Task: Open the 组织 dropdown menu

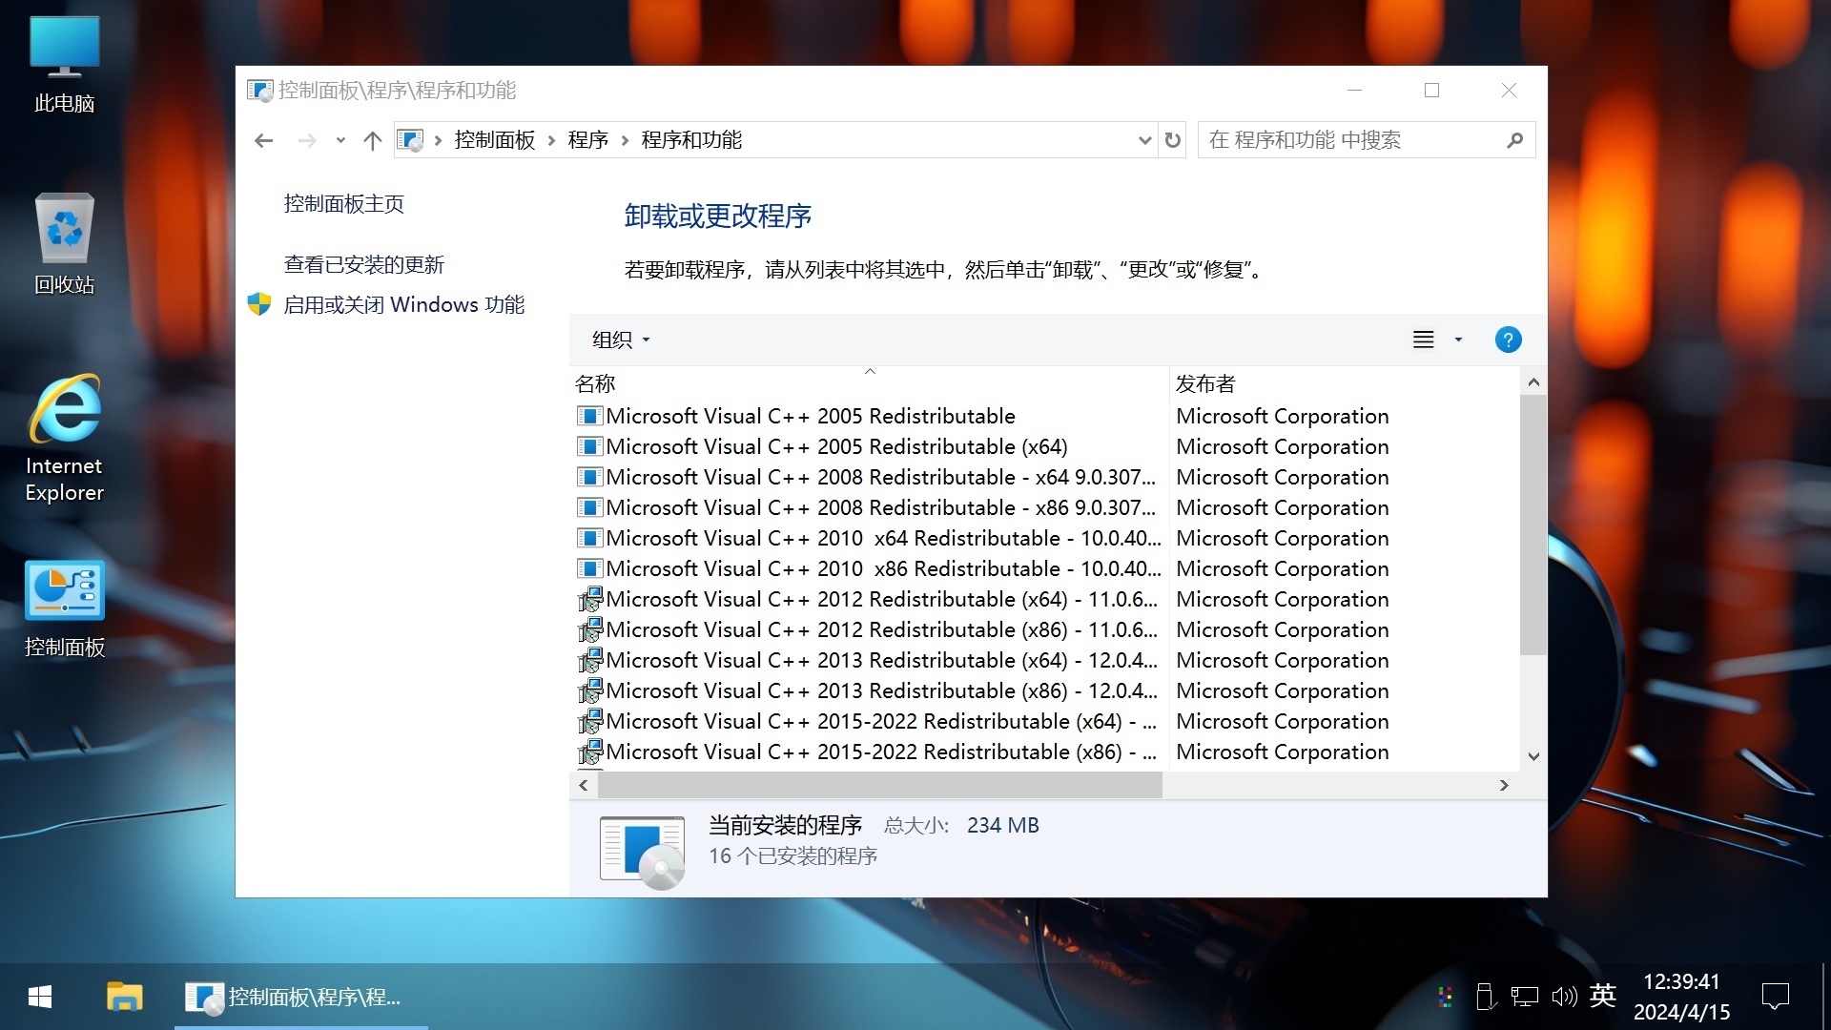Action: coord(620,340)
